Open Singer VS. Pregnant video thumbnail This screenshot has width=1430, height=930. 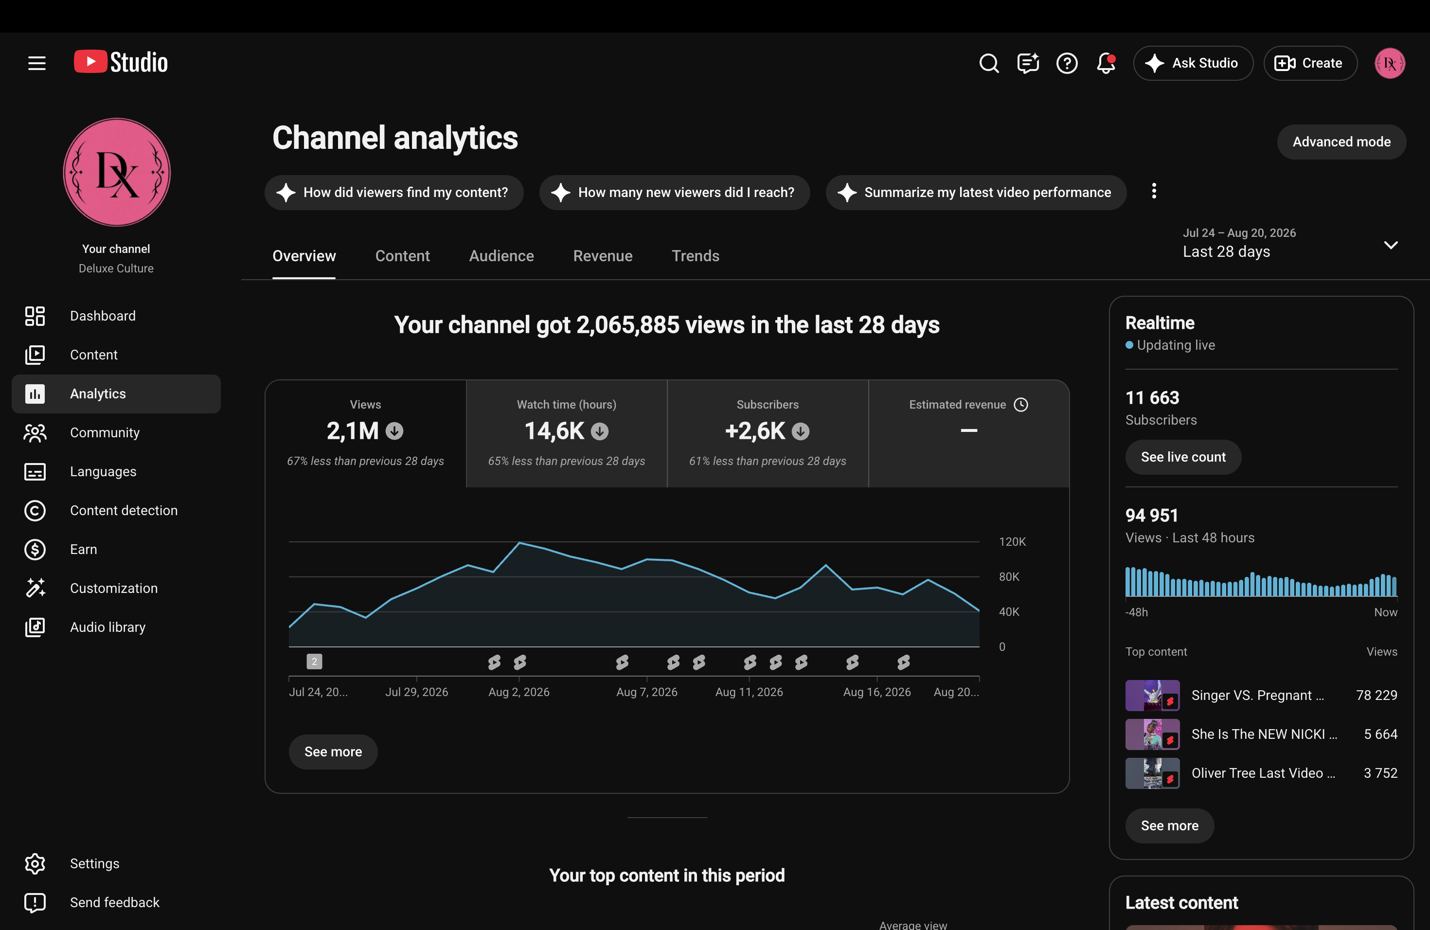pyautogui.click(x=1152, y=695)
